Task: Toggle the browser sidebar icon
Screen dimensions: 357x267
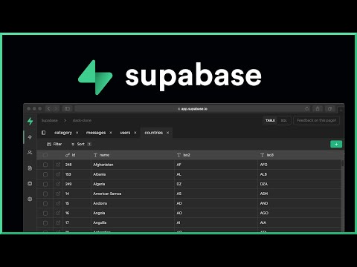Action: (x=67, y=108)
